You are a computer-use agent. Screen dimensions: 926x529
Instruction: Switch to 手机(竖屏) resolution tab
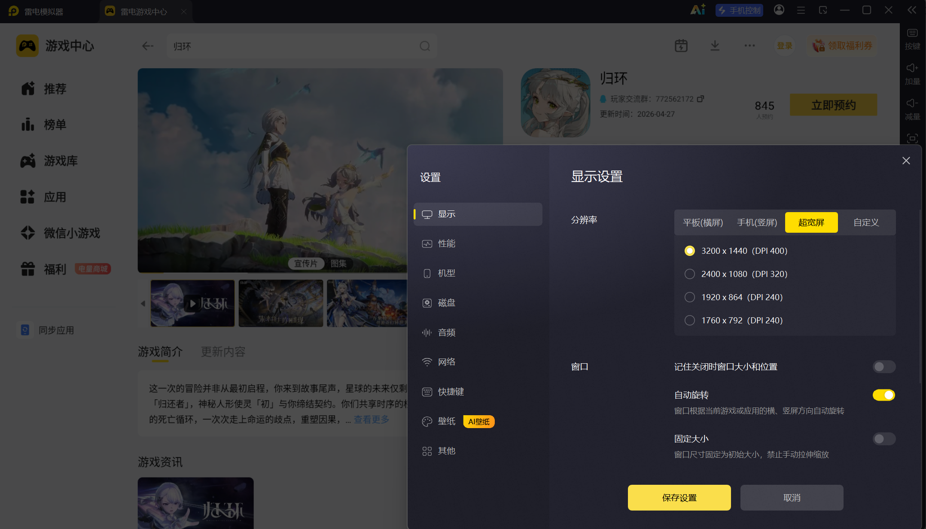tap(757, 222)
